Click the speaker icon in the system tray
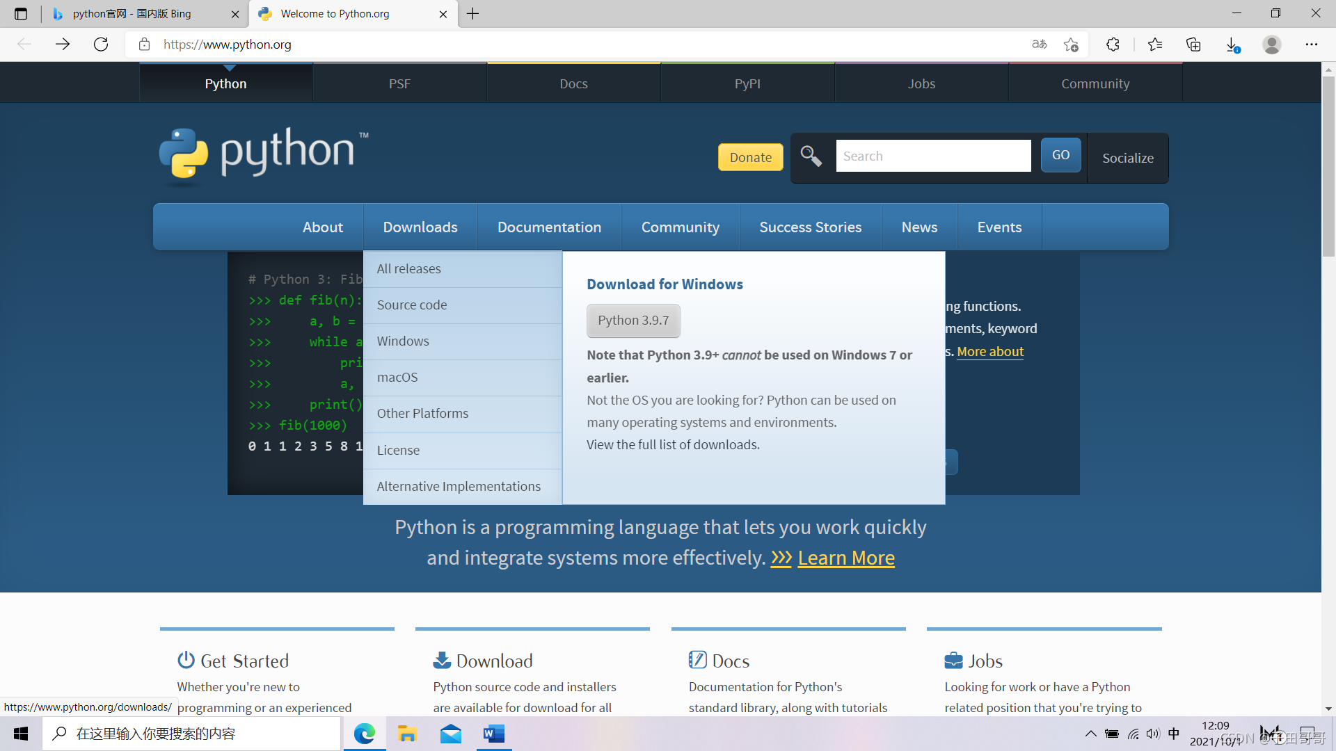This screenshot has height=751, width=1336. click(x=1154, y=733)
